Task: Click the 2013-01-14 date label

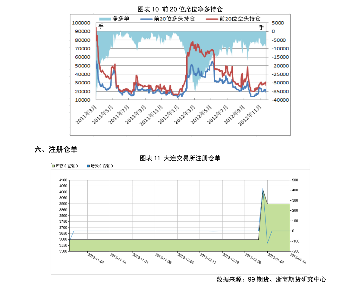Action: tap(298, 259)
